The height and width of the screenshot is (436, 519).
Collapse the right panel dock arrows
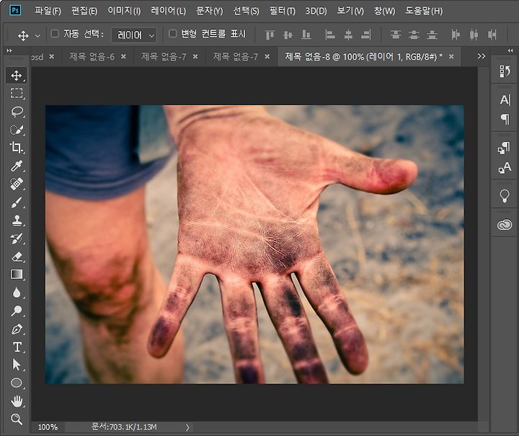point(510,50)
